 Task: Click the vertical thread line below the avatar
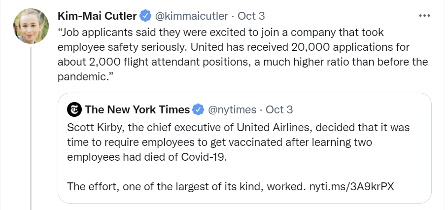point(31,123)
